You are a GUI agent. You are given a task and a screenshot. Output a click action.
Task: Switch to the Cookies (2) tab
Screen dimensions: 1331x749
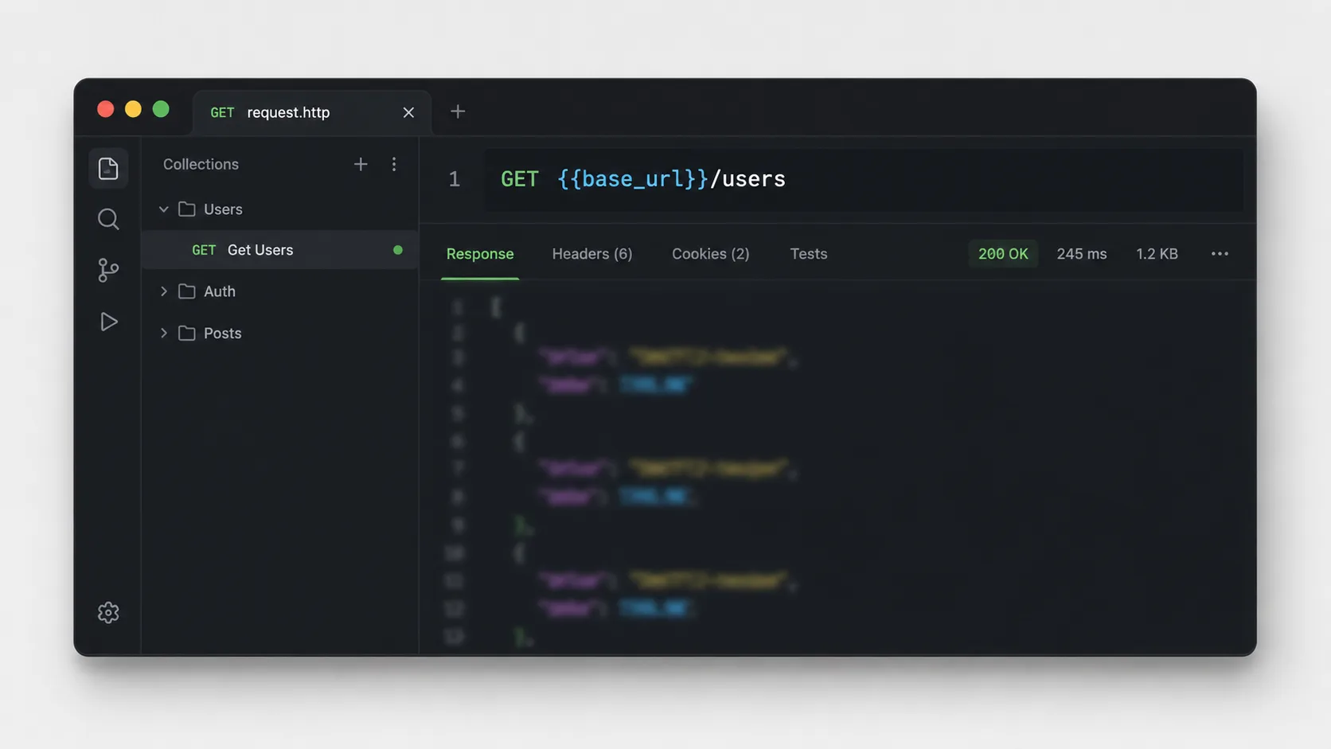click(x=711, y=254)
